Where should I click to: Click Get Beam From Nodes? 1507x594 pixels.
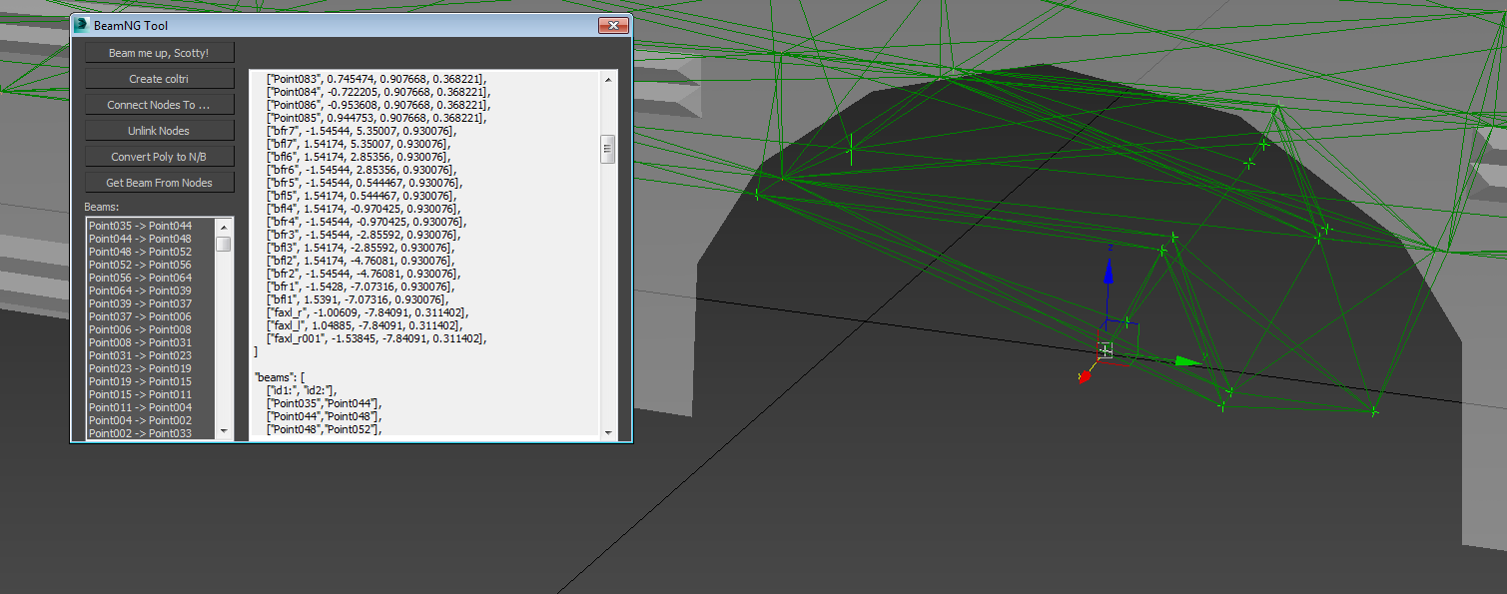pos(159,182)
